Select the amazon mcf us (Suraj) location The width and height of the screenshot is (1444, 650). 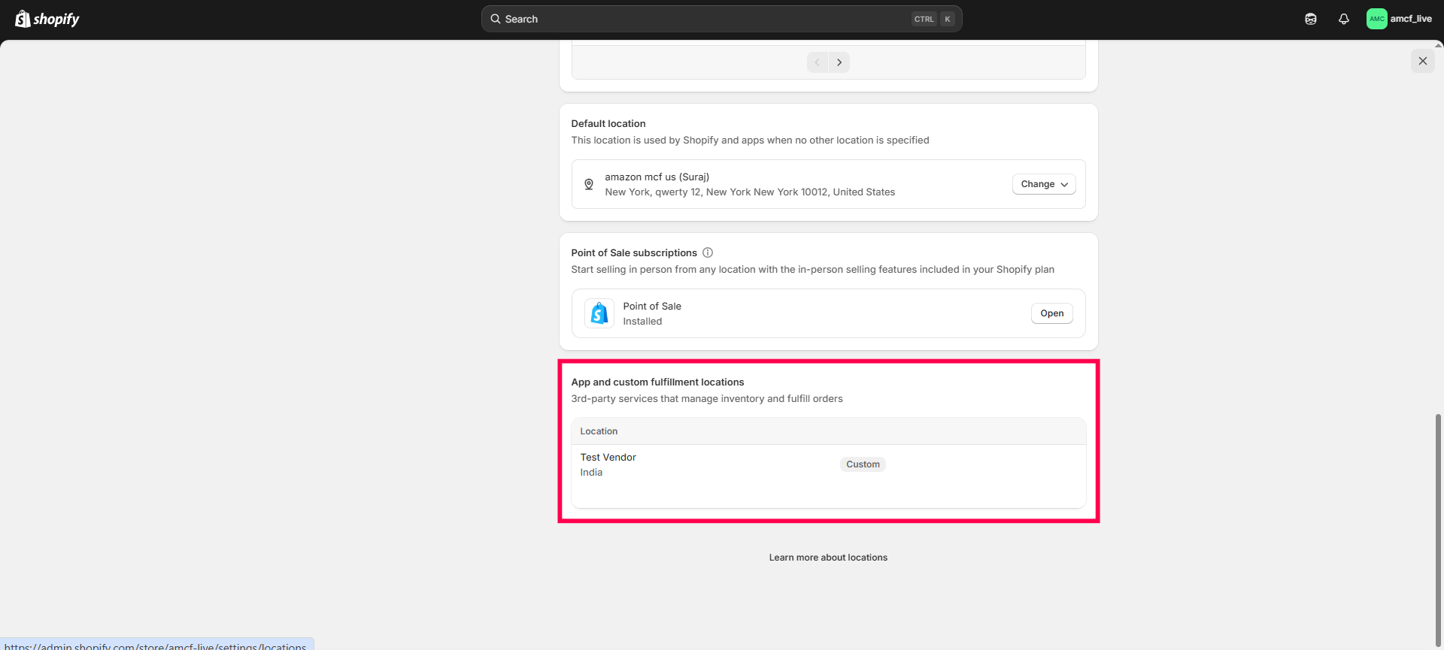click(x=657, y=177)
